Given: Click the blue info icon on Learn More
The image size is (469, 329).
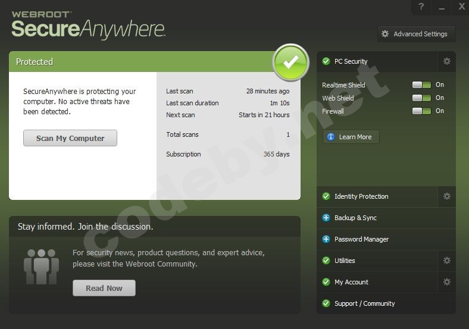Looking at the screenshot, I should pyautogui.click(x=331, y=137).
